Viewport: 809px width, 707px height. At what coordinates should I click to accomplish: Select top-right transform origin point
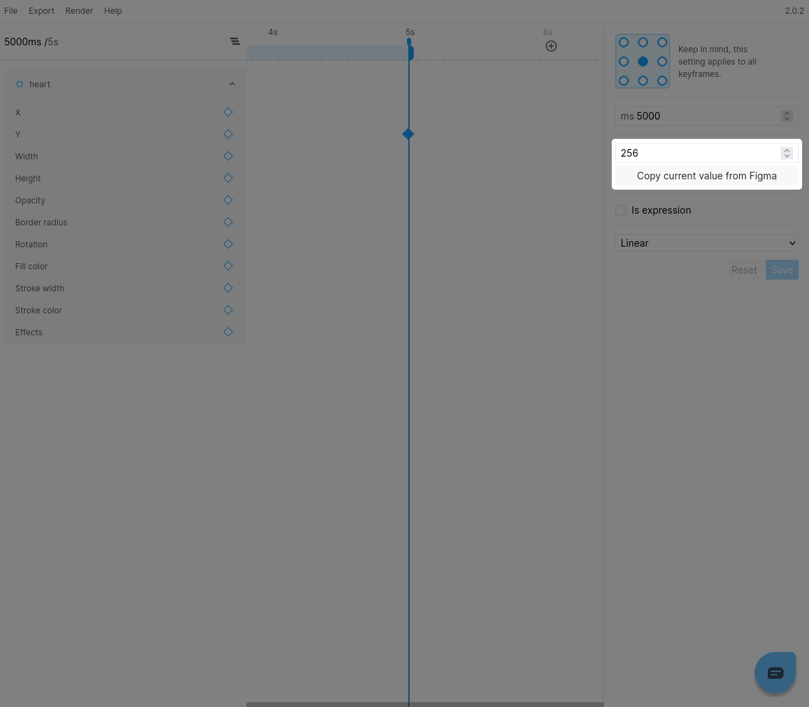tap(662, 43)
